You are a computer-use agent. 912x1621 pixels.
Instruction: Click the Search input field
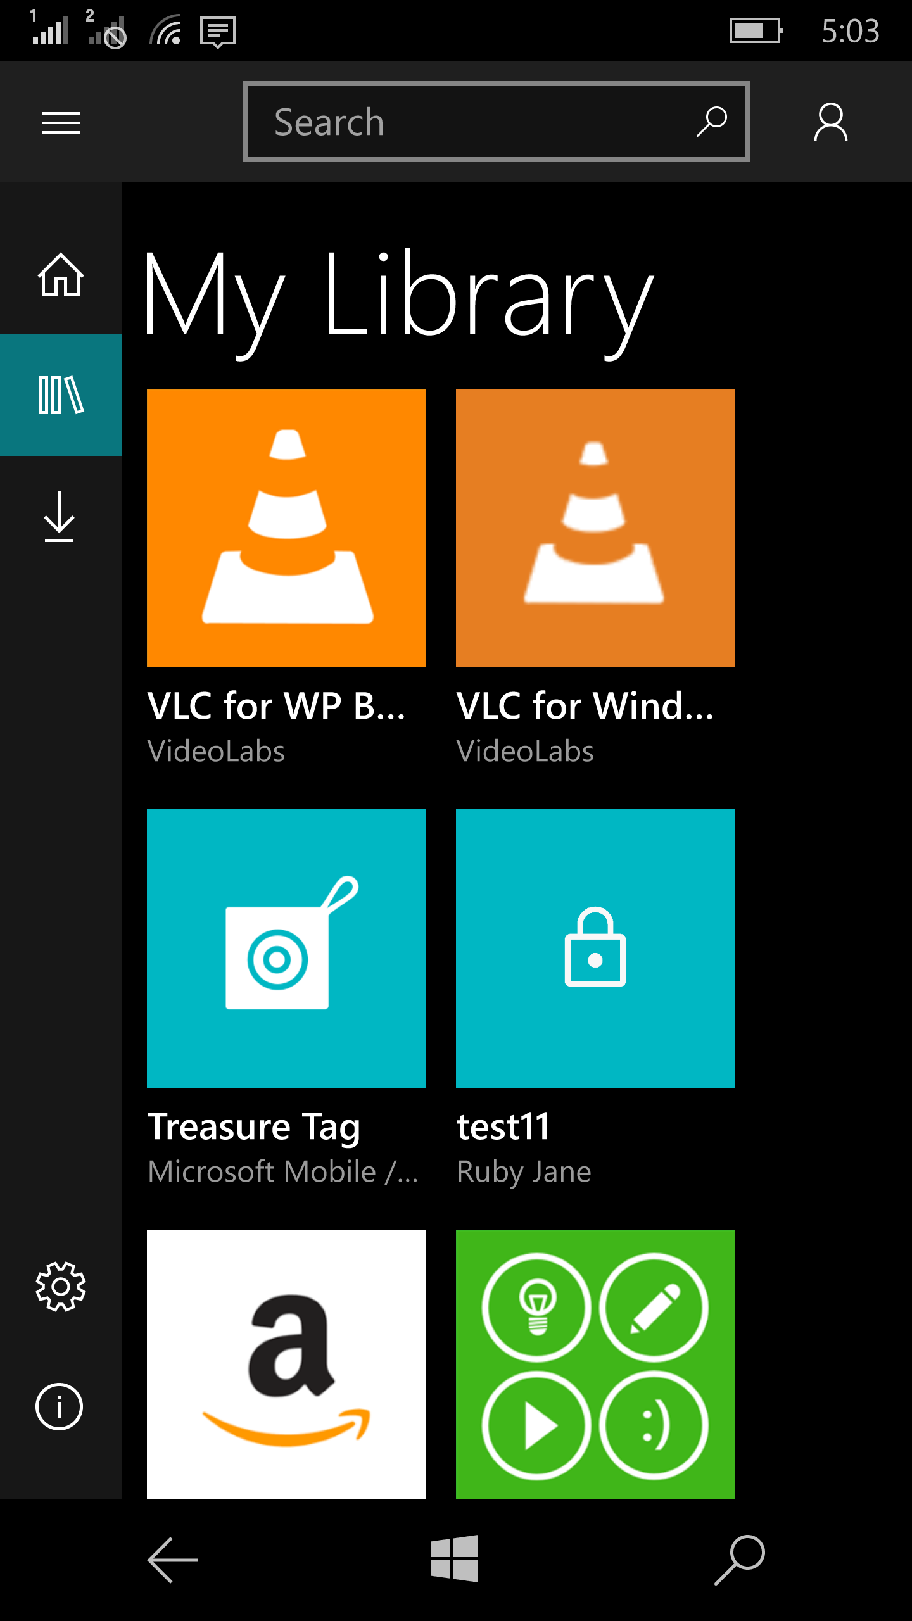coord(497,122)
